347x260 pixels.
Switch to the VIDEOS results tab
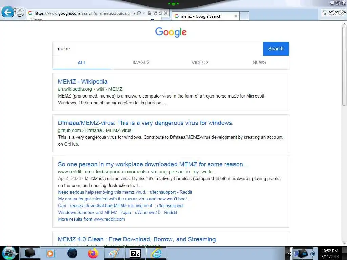[x=200, y=62]
